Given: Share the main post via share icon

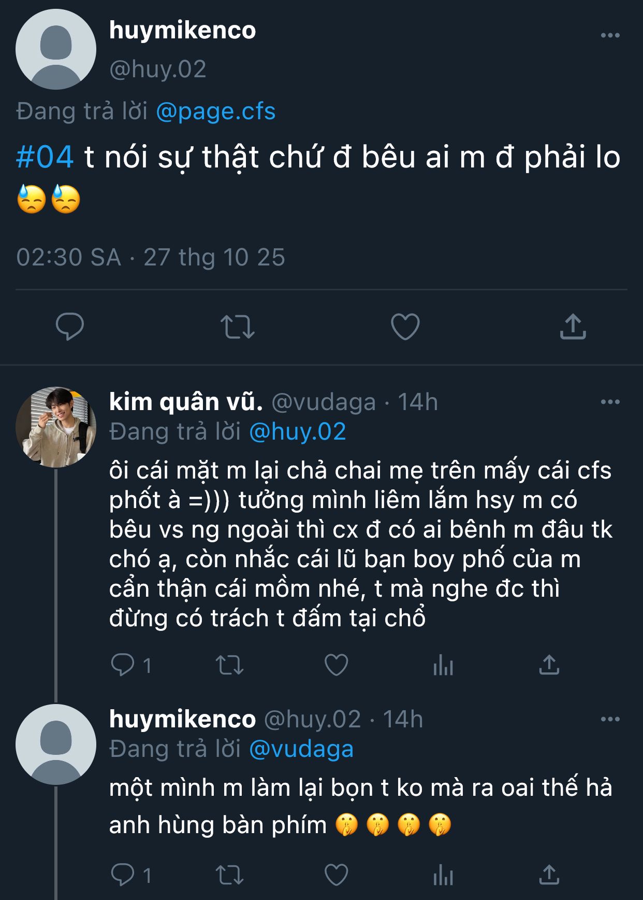Looking at the screenshot, I should click(x=573, y=327).
